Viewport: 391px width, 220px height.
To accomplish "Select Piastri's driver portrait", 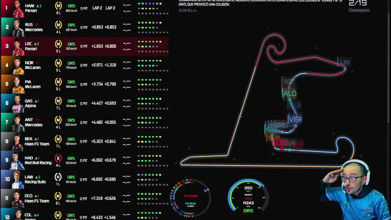I will (18, 85).
